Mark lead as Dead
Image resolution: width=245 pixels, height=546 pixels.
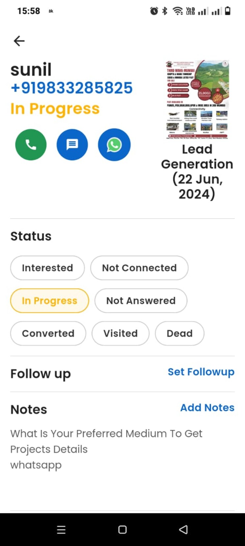[x=180, y=333]
